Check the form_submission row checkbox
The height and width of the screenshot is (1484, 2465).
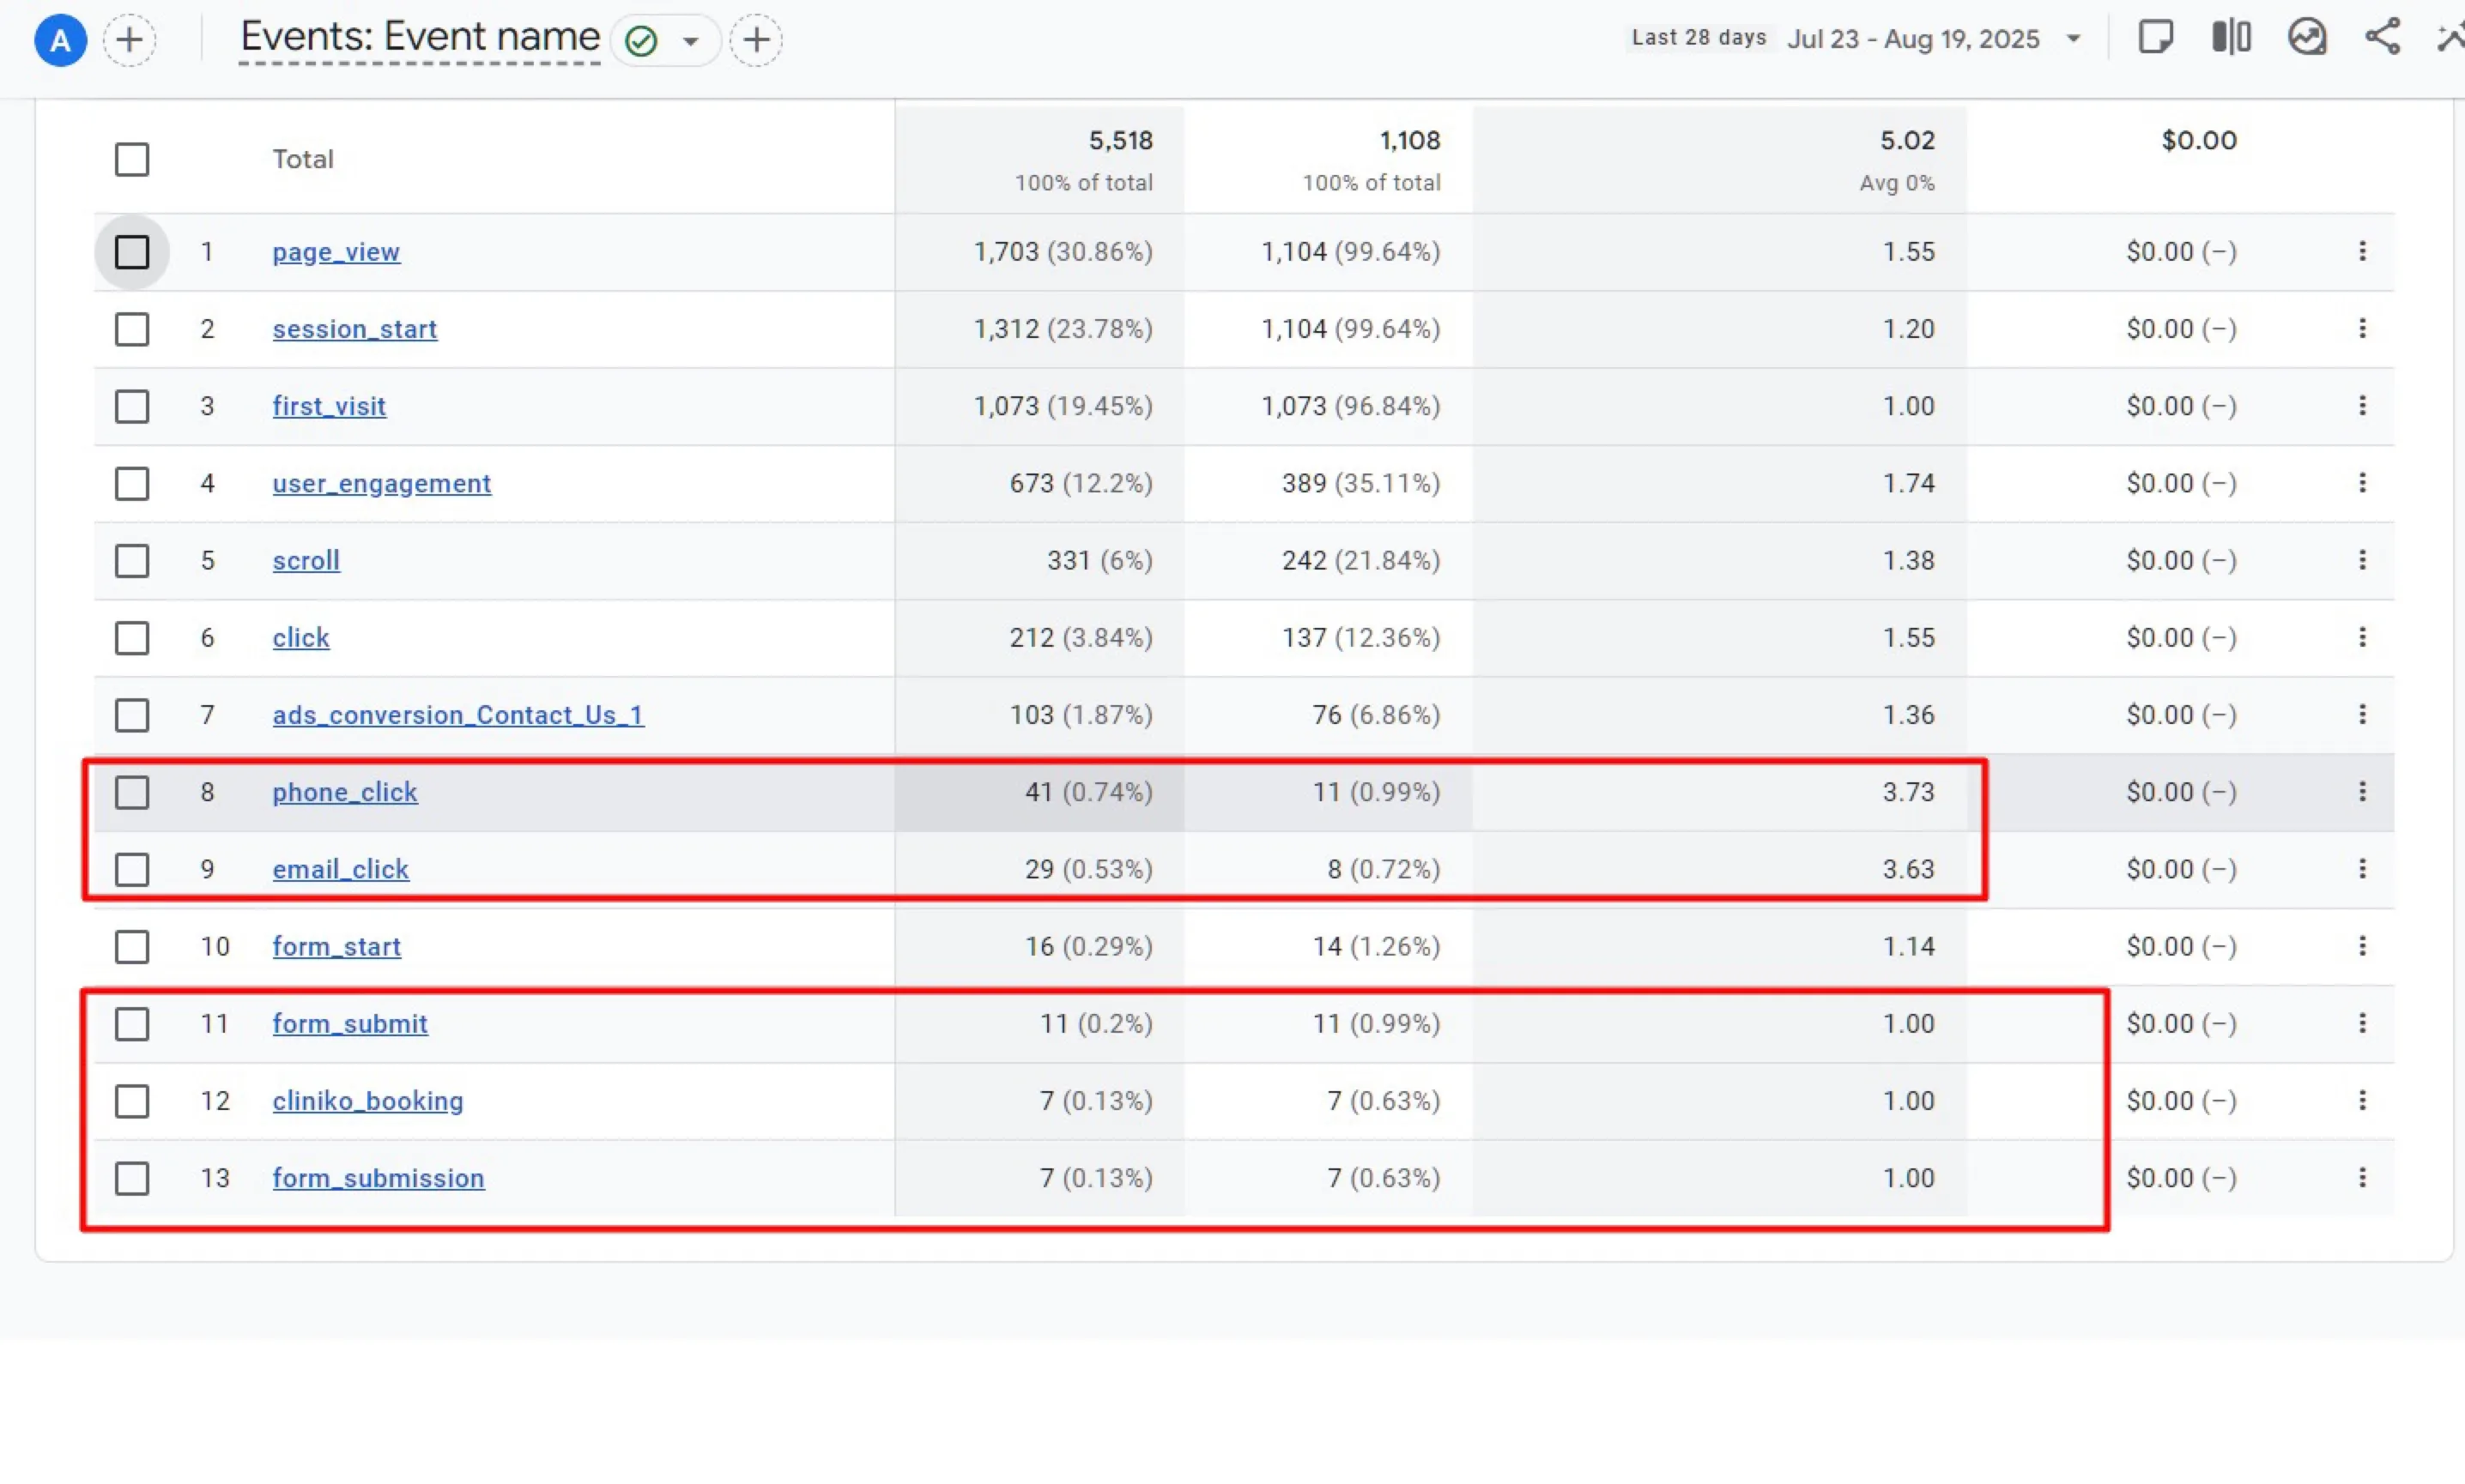[132, 1179]
